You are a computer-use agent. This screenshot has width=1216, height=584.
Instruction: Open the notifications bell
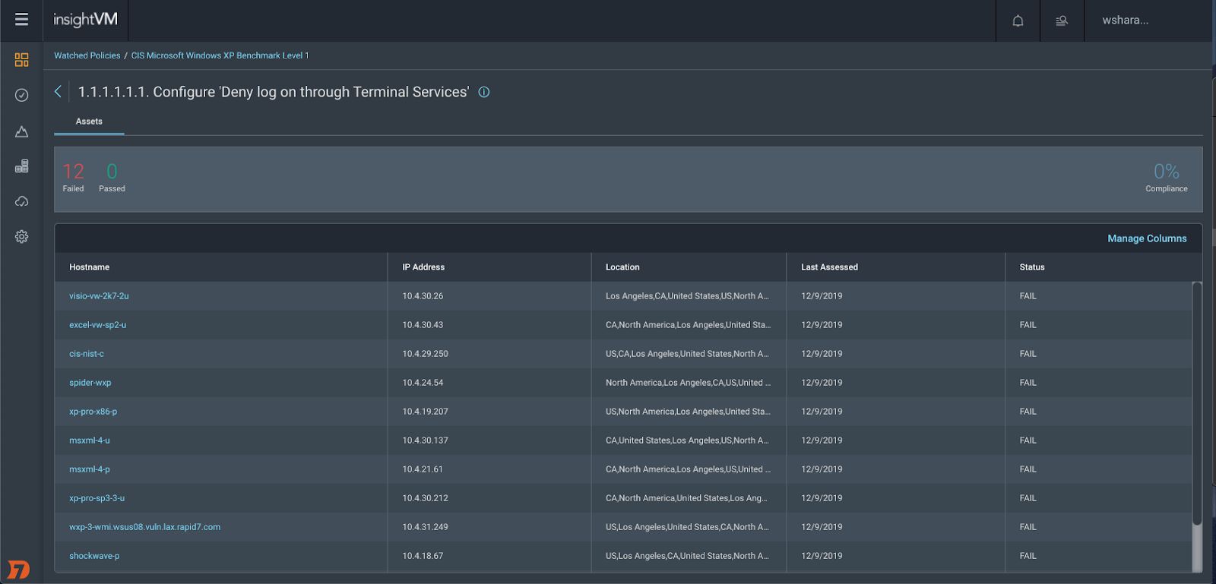click(x=1018, y=21)
